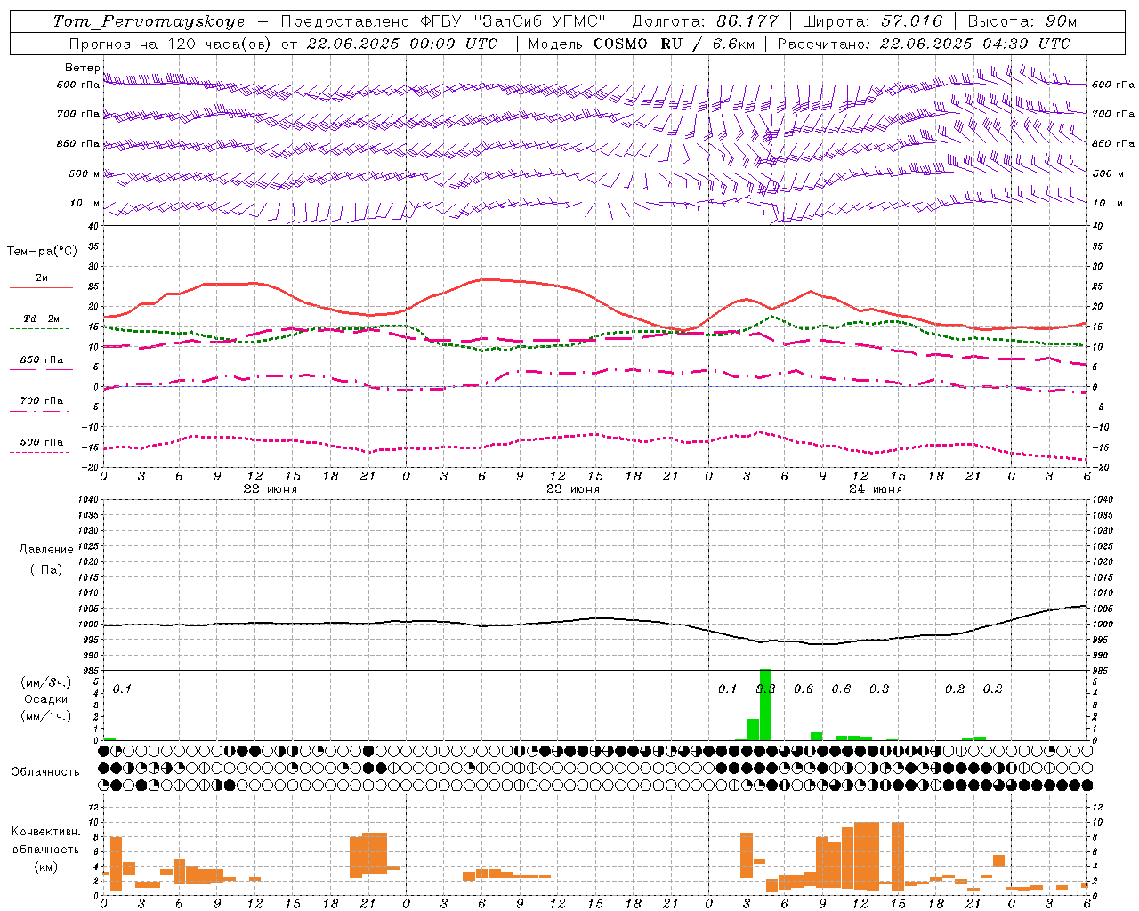This screenshot has width=1139, height=911.
Task: Click the '10 м' wind level label on left
Action: click(85, 203)
